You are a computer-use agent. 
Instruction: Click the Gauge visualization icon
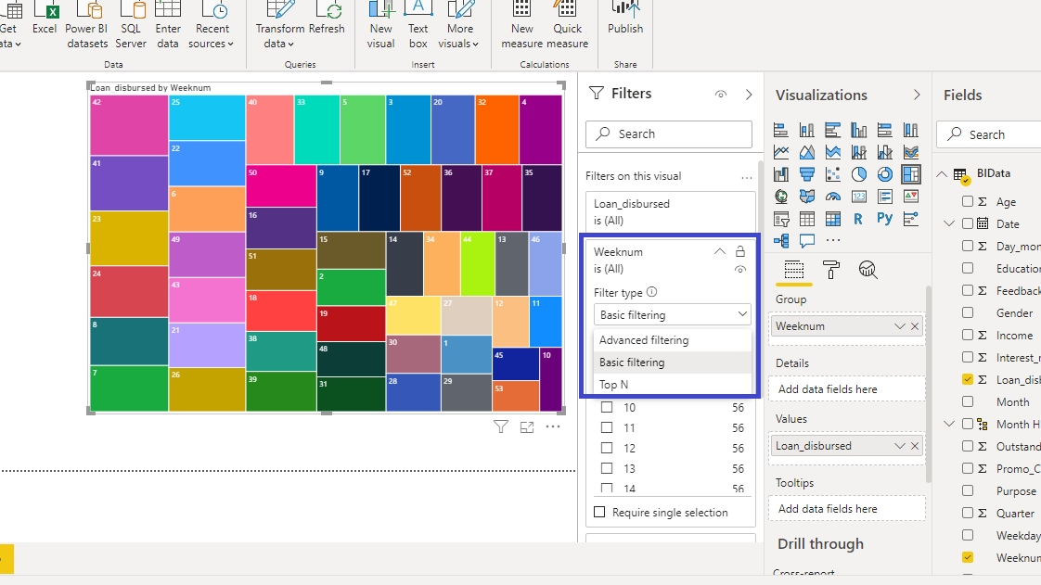coord(833,197)
